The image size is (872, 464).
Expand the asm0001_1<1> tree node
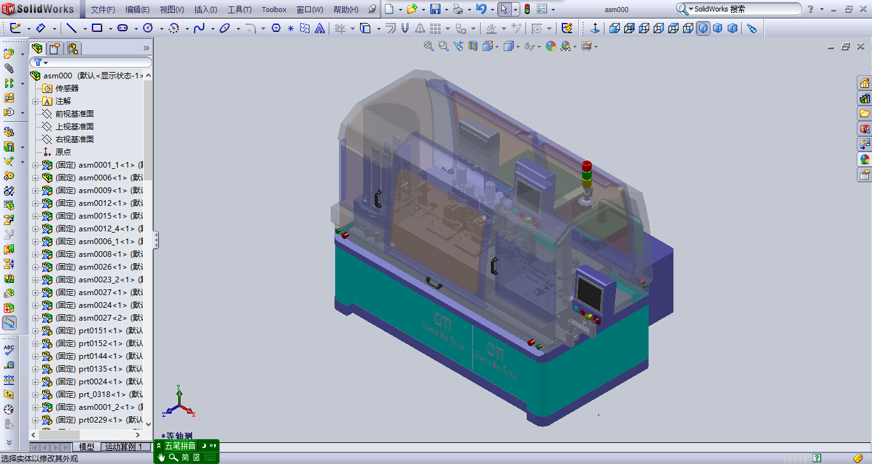pos(36,165)
